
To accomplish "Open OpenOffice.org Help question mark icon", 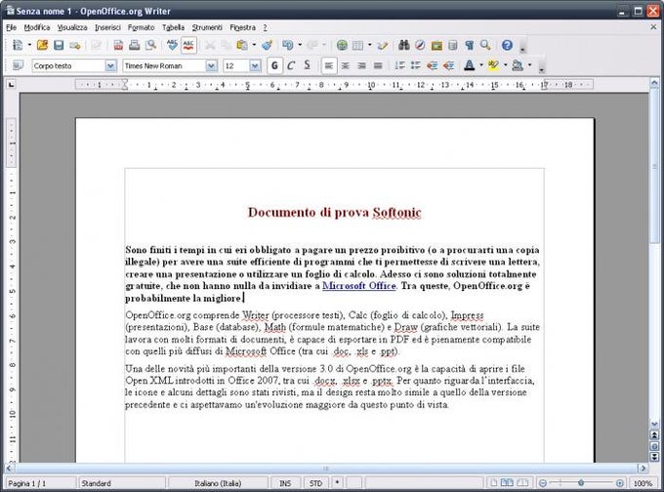I will pos(507,45).
